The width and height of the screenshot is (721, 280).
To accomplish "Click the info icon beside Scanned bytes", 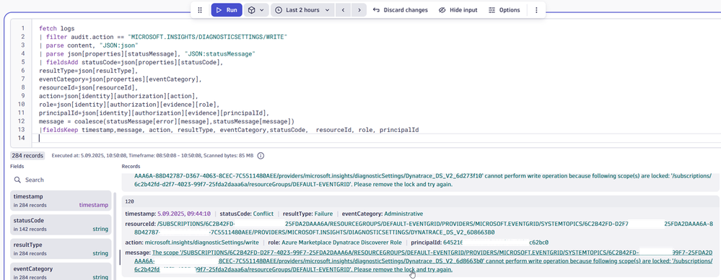I will [261, 156].
